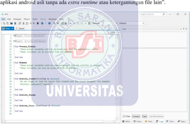Collapse the Sub Activity_Create block
Image resolution: width=190 pixels, height=124 pixels.
pyautogui.click(x=14, y=79)
